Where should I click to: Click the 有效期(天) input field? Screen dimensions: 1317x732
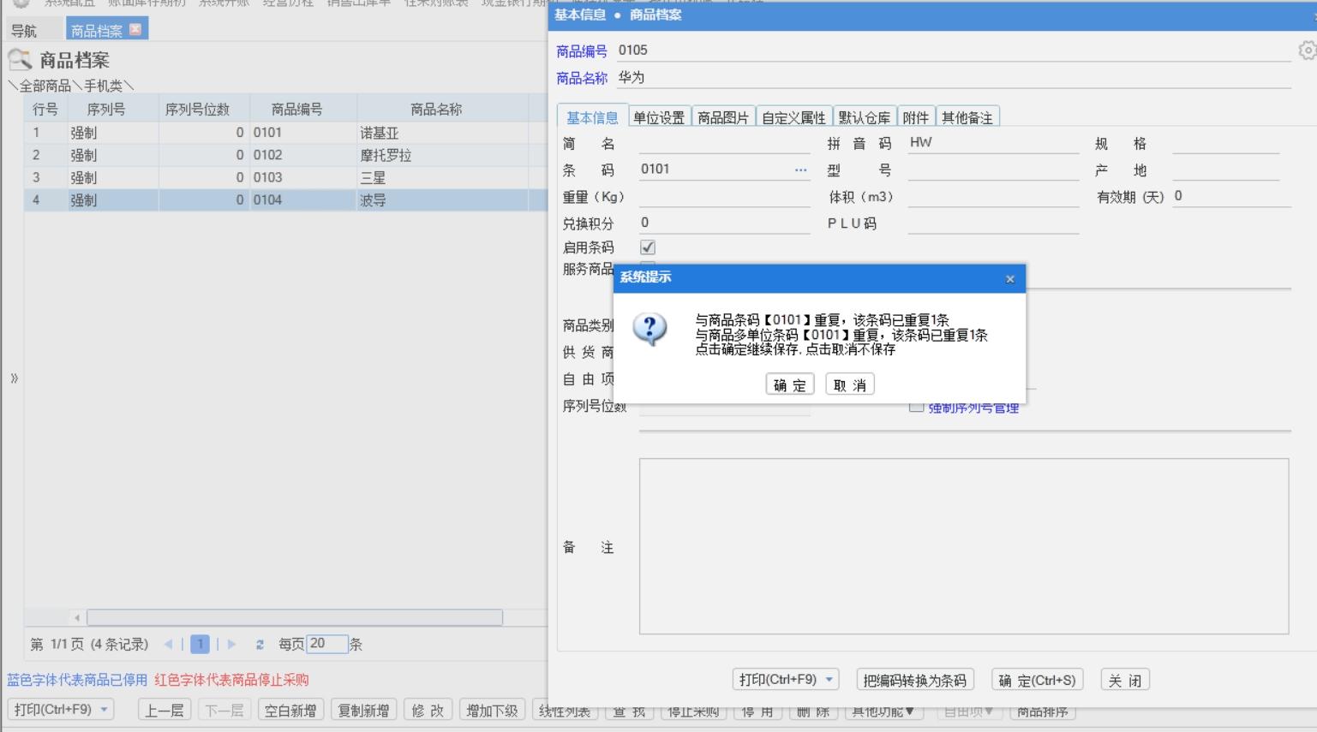1231,196
